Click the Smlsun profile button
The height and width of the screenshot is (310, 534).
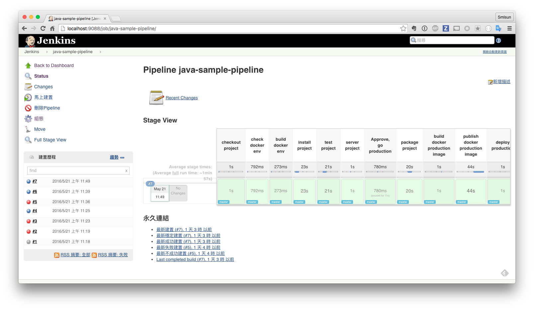click(504, 17)
